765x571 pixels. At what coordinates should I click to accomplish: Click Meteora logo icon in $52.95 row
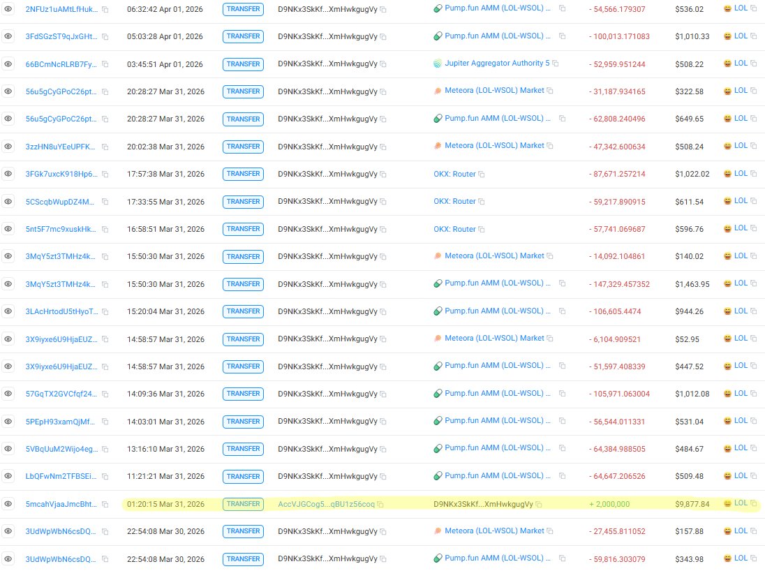[438, 339]
